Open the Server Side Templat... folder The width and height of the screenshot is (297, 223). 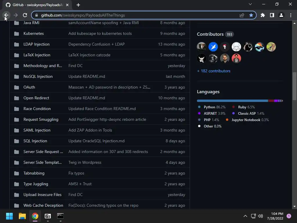[42, 163]
